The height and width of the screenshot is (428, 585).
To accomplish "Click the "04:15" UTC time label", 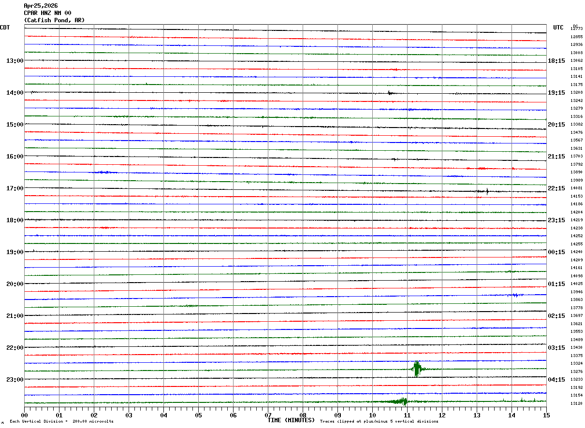I will click(x=556, y=380).
